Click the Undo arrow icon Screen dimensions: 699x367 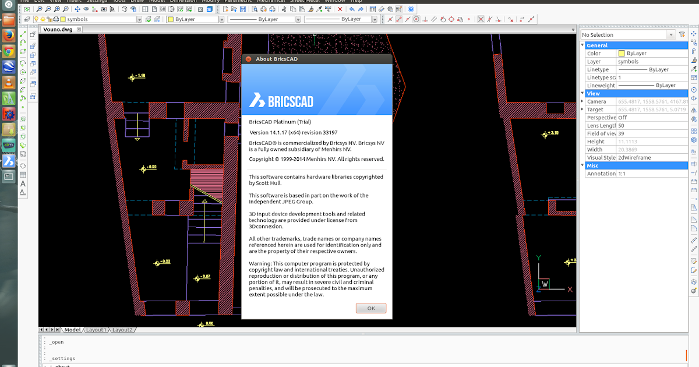pyautogui.click(x=351, y=9)
